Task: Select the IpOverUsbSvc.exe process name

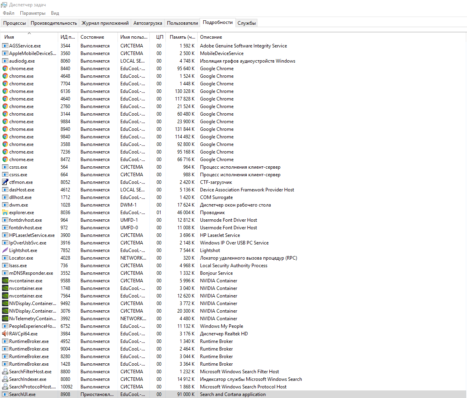Action: point(28,243)
